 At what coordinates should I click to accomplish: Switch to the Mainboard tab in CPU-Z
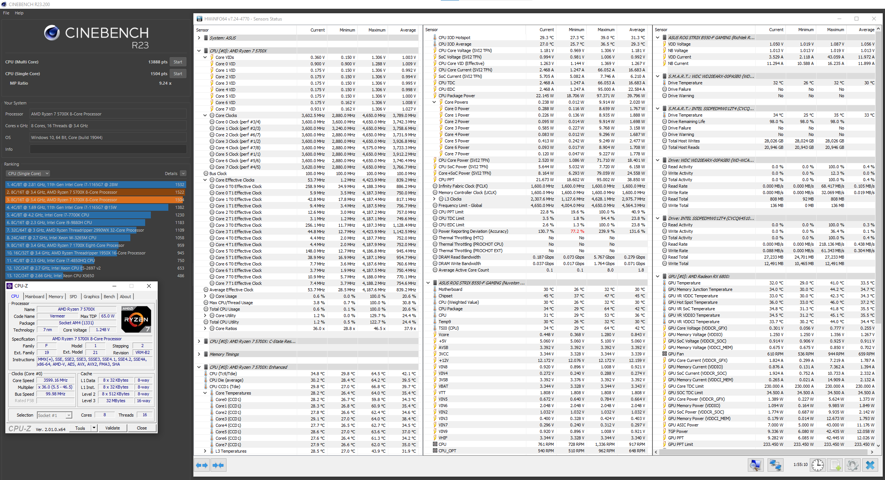pyautogui.click(x=35, y=297)
